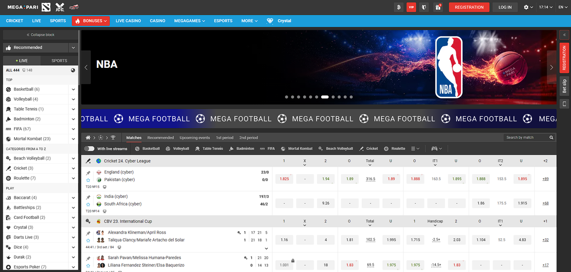Select the Upcoming events tab
Image resolution: width=571 pixels, height=272 pixels.
pos(195,138)
